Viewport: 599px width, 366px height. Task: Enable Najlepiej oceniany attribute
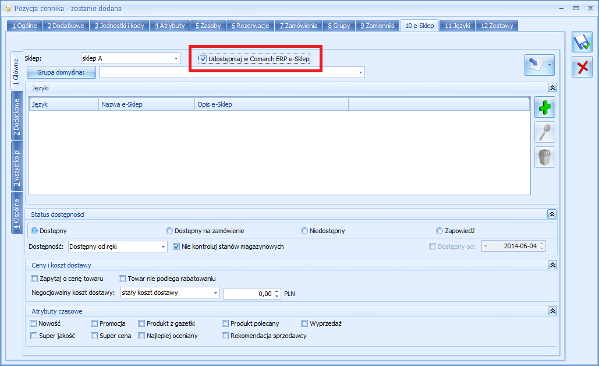[x=141, y=336]
